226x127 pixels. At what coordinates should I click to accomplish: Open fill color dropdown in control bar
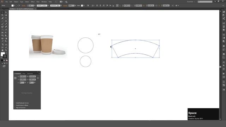[x=14, y=6]
